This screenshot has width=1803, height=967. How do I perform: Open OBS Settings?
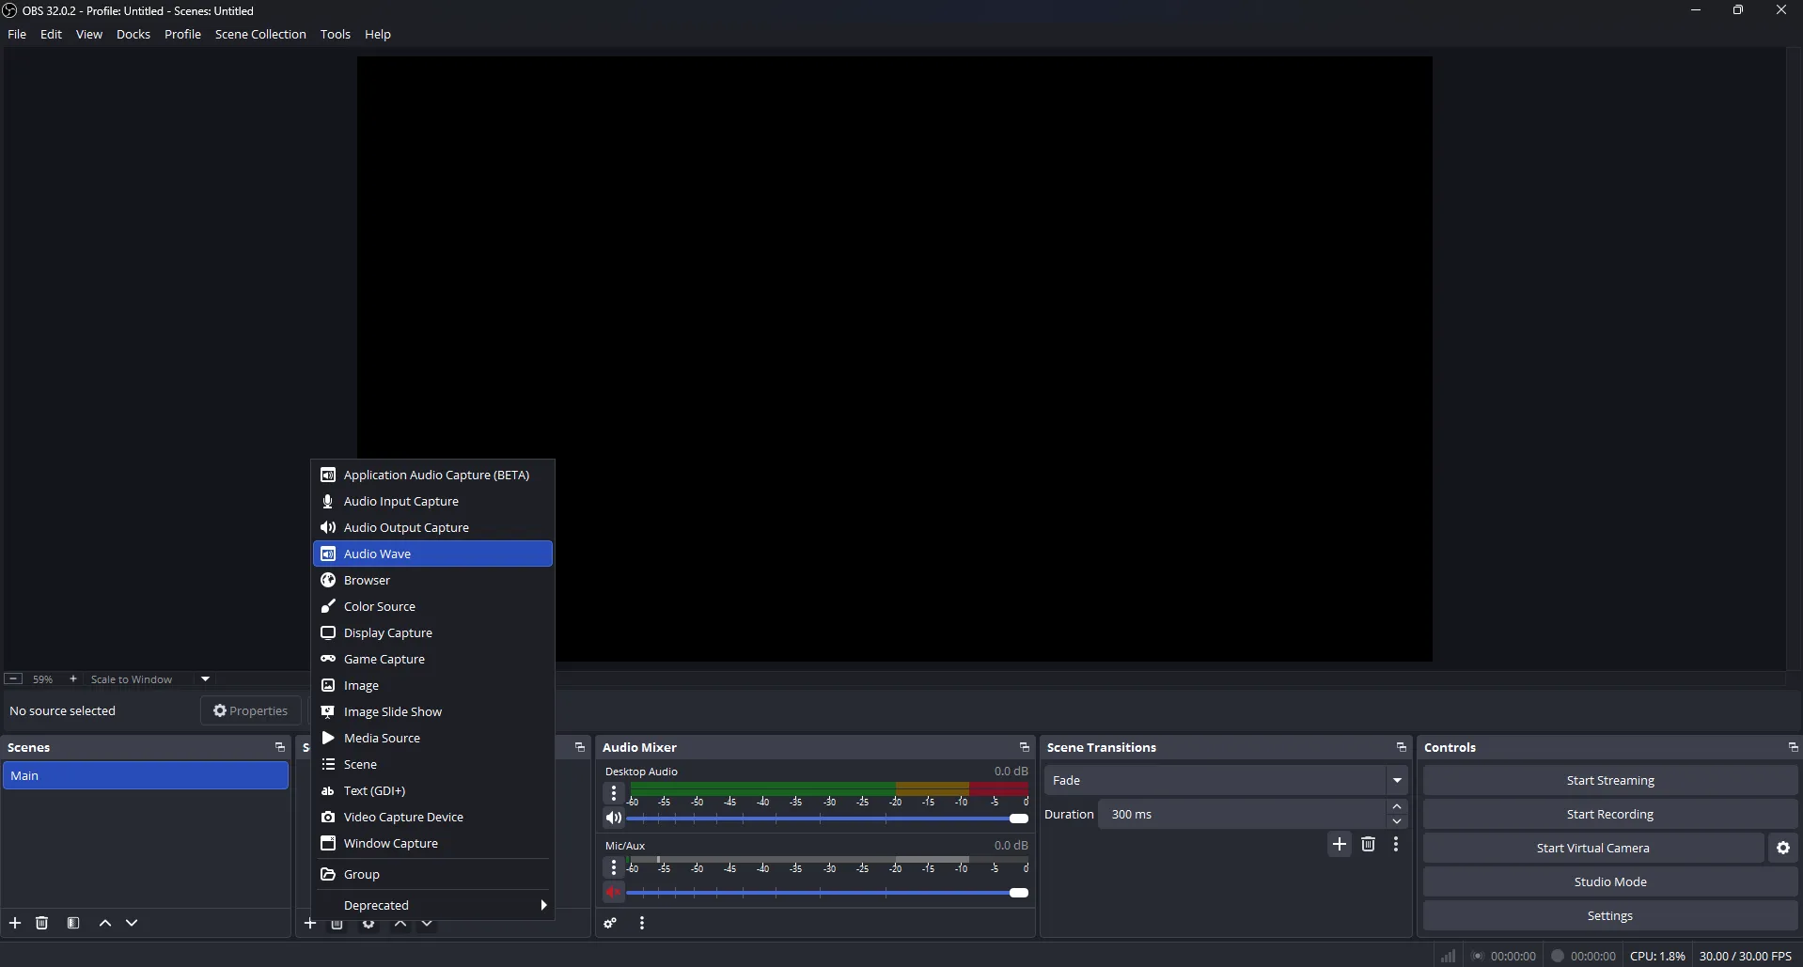(x=1609, y=914)
